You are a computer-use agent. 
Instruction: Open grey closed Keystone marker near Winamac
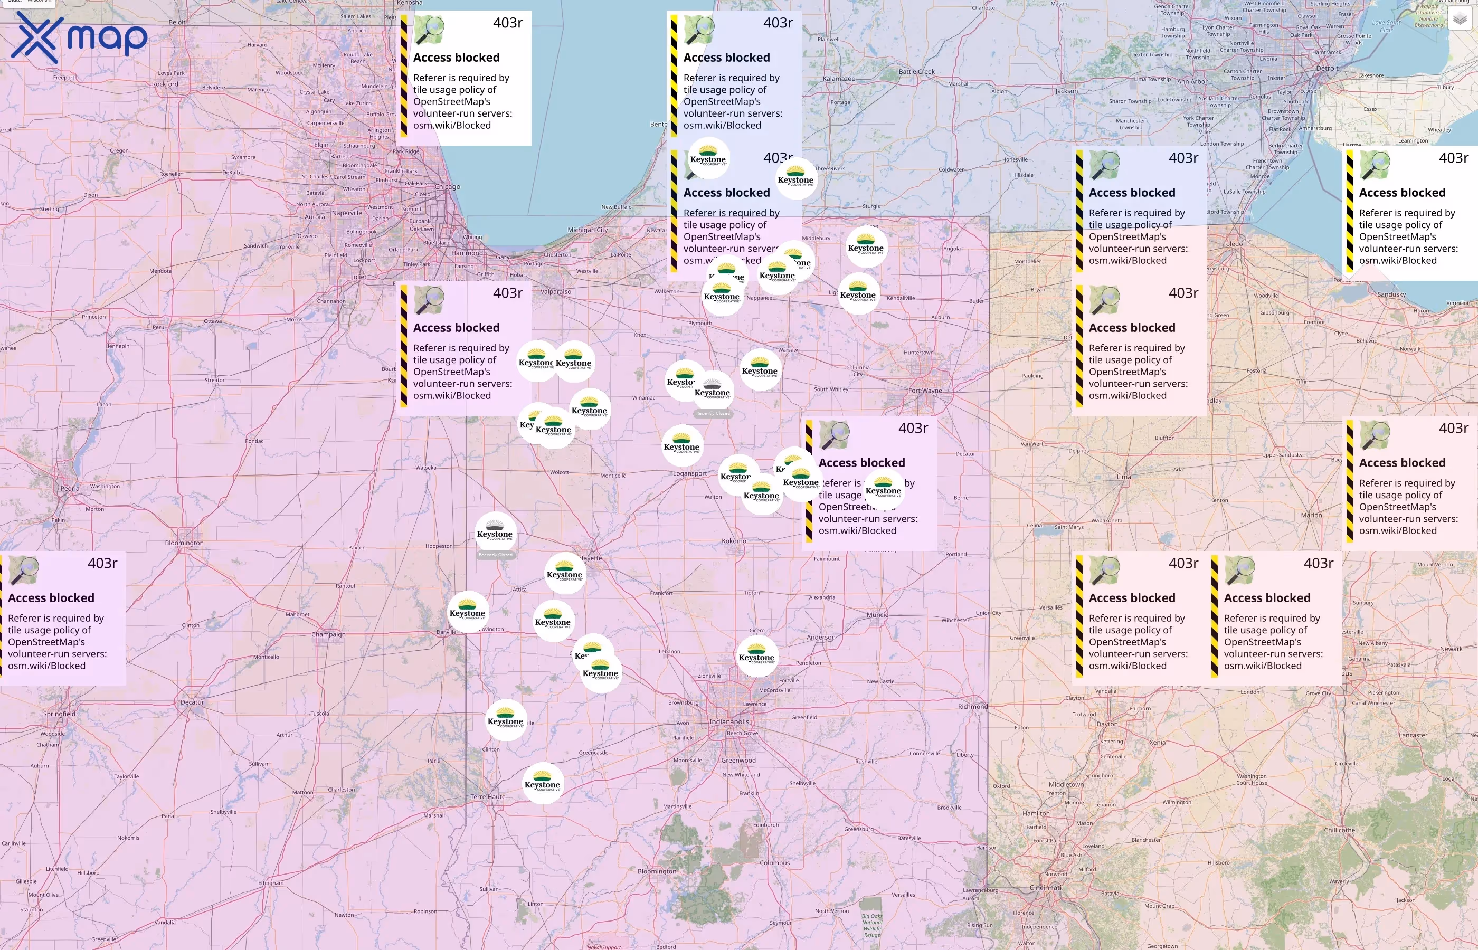point(713,391)
